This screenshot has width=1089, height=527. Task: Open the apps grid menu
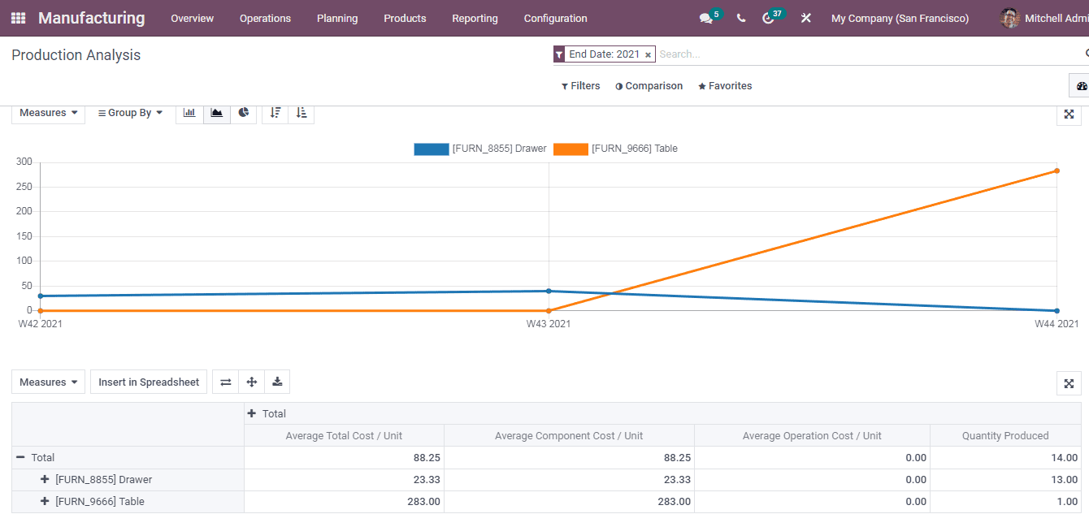click(x=17, y=18)
